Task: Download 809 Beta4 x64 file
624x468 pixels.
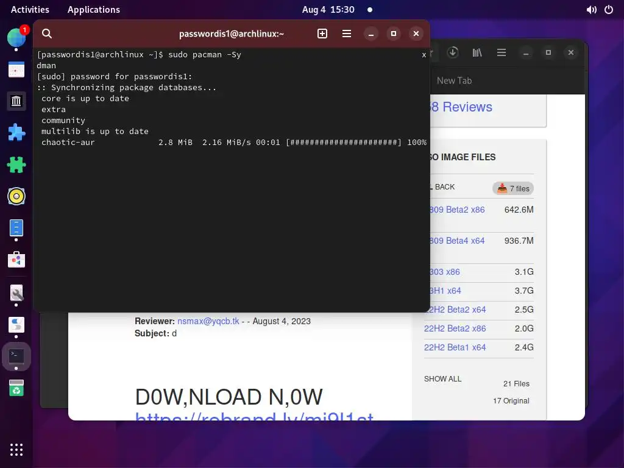Action: pyautogui.click(x=457, y=241)
